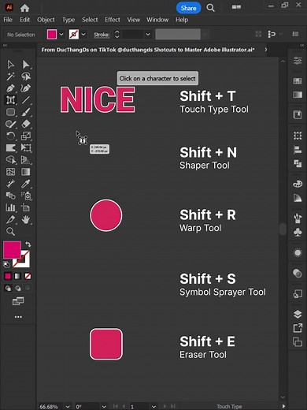Select the Paintbrush tool

point(26,112)
